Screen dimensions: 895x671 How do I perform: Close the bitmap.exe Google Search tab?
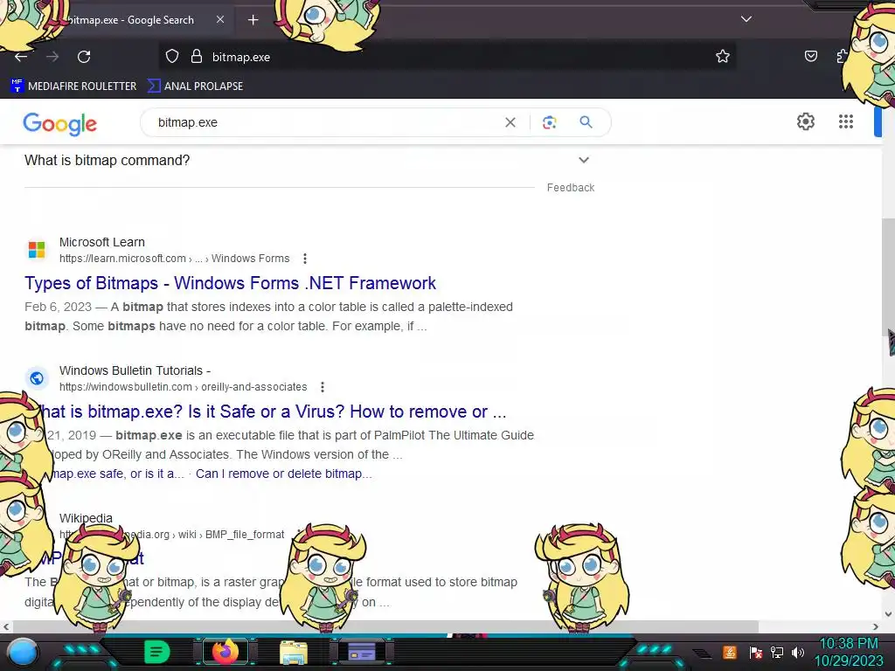point(219,19)
